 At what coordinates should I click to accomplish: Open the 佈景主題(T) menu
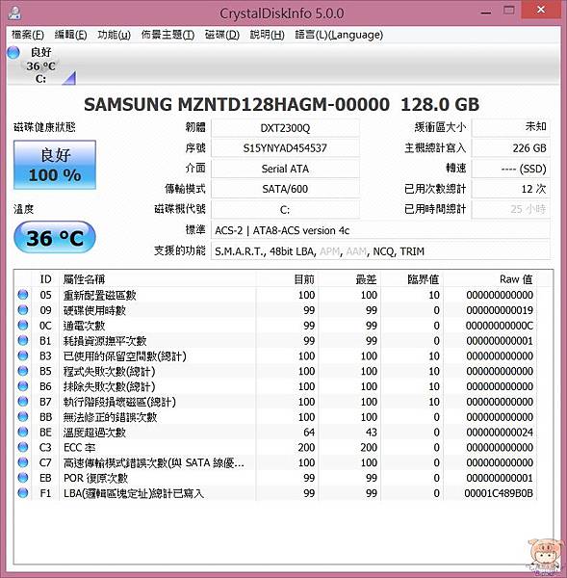click(168, 35)
